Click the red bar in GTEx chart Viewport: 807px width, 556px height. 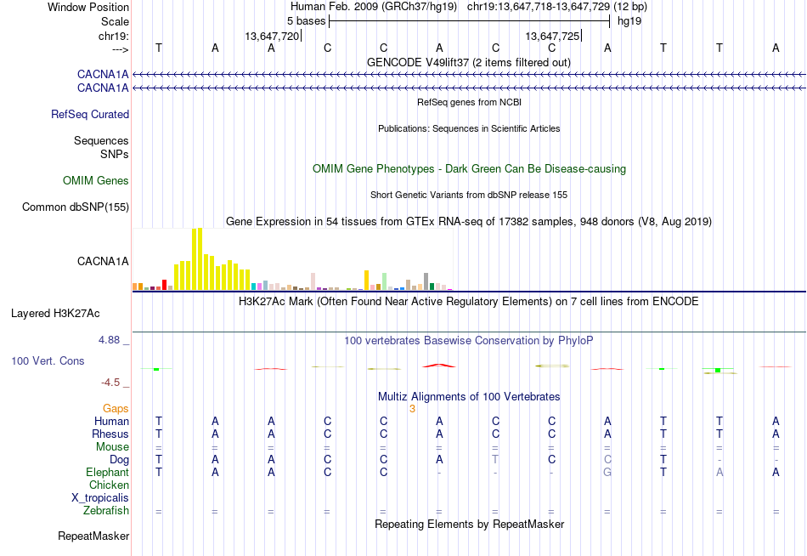pos(164,285)
